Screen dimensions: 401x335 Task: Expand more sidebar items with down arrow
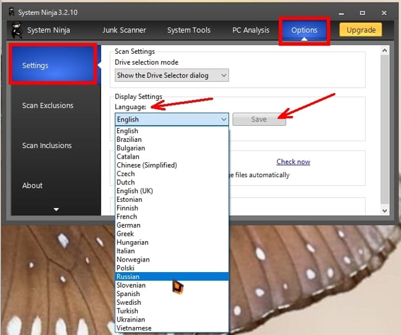click(x=56, y=209)
